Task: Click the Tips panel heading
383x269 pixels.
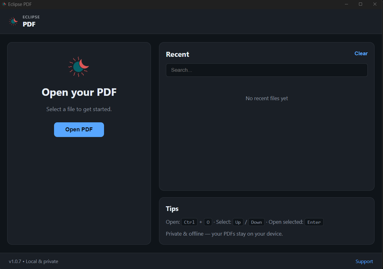Action: pos(172,209)
